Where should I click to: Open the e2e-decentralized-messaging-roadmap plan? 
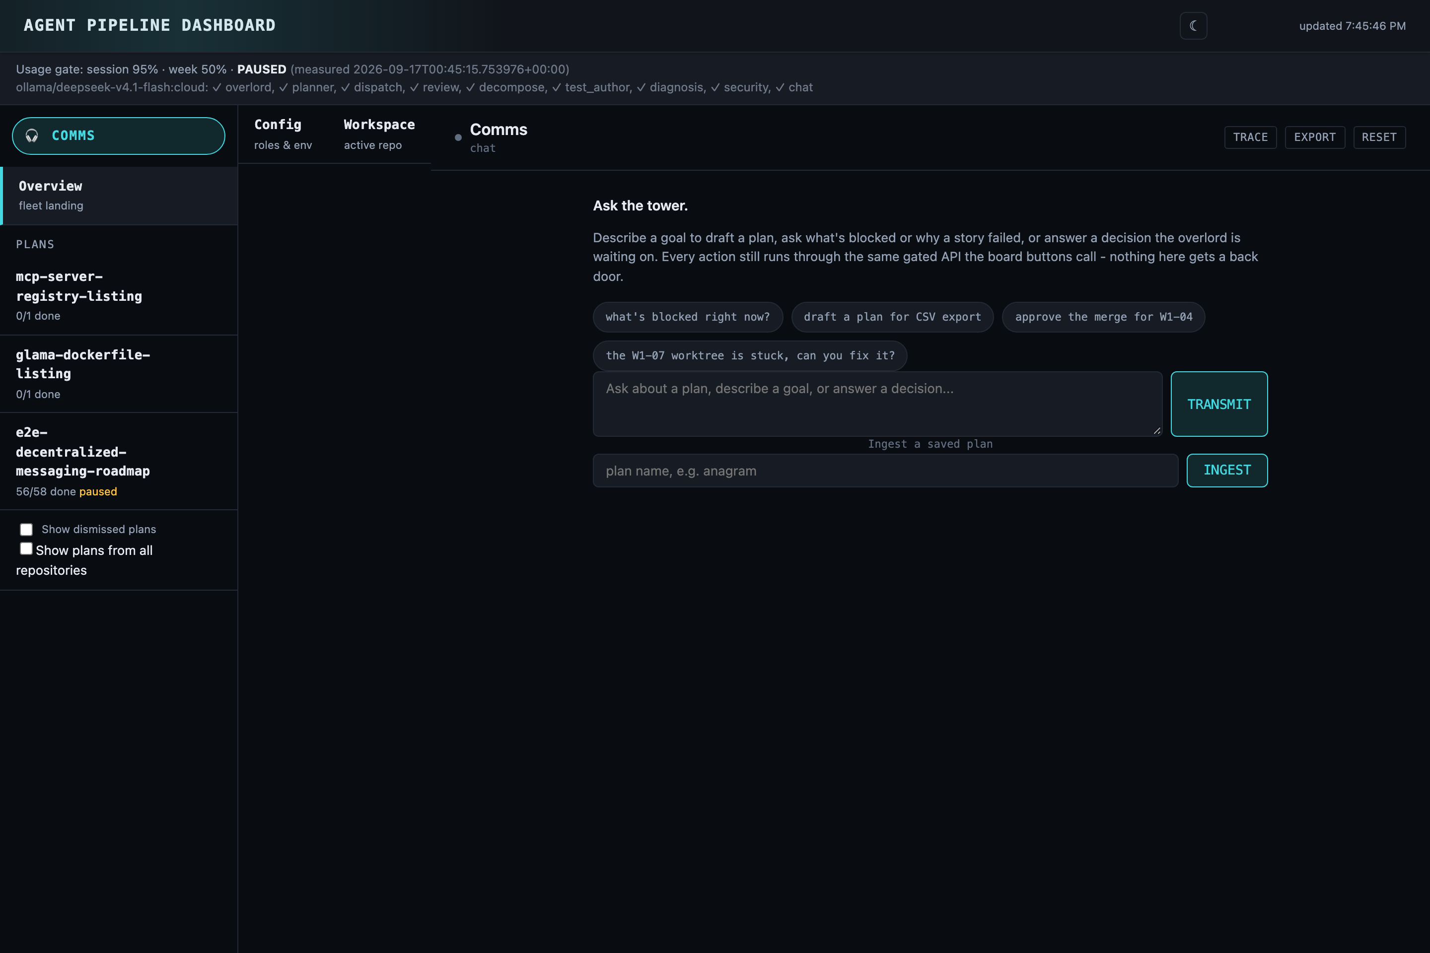(x=119, y=461)
